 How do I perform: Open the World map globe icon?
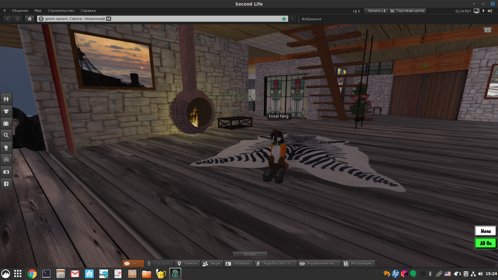[6, 147]
